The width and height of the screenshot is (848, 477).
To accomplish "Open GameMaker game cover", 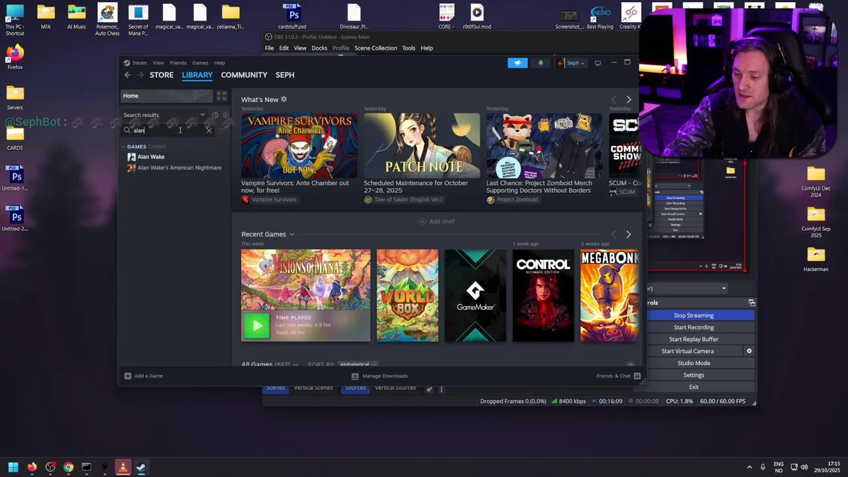I will [476, 295].
